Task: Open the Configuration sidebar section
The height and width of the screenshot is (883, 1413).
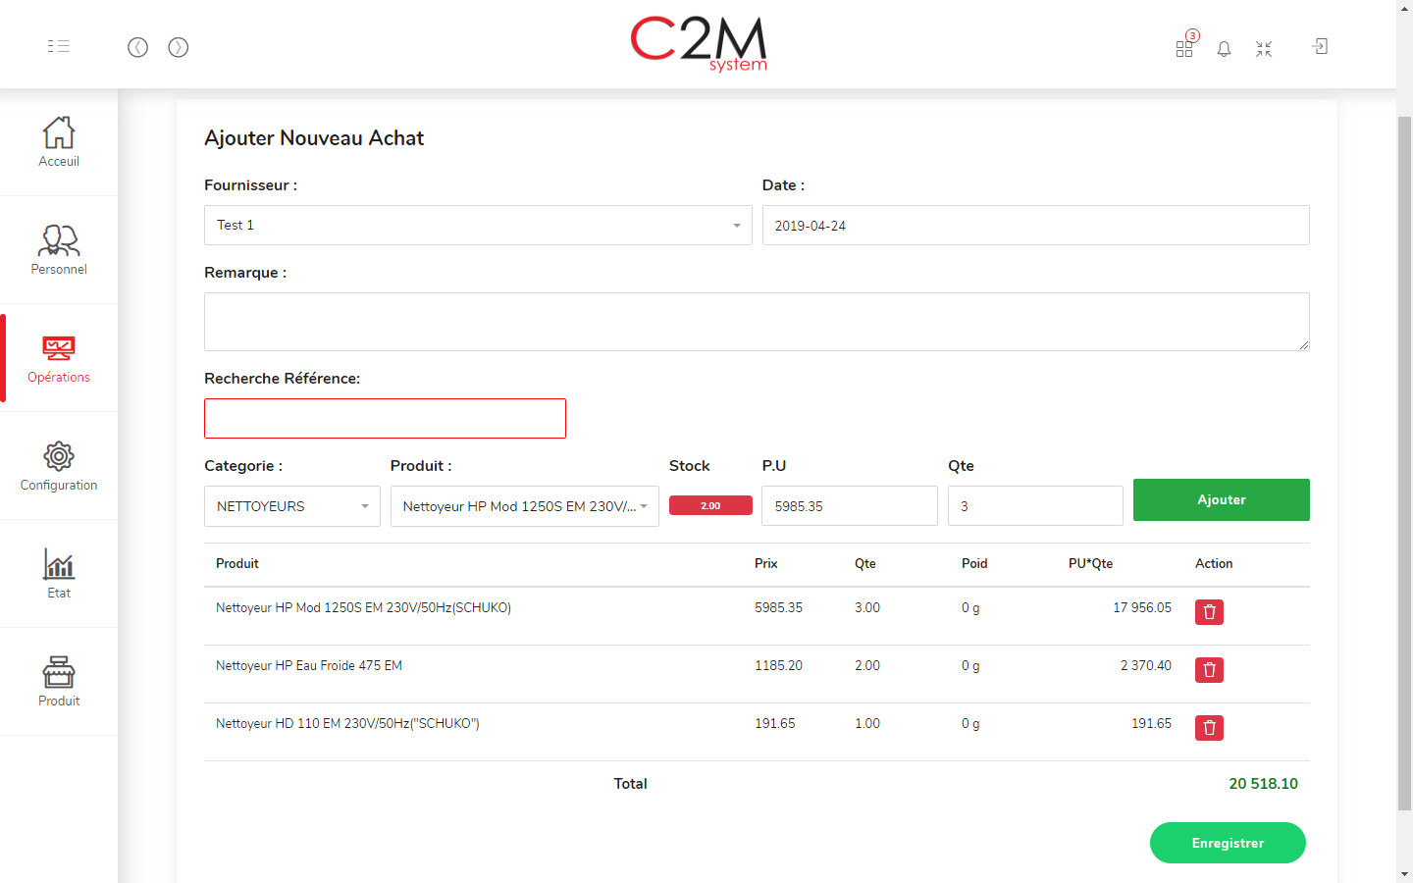Action: (x=59, y=466)
